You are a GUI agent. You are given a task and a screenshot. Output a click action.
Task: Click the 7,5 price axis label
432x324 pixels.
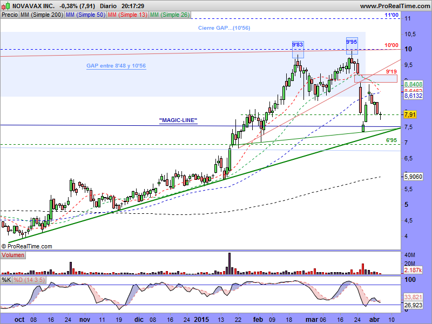tap(409, 127)
